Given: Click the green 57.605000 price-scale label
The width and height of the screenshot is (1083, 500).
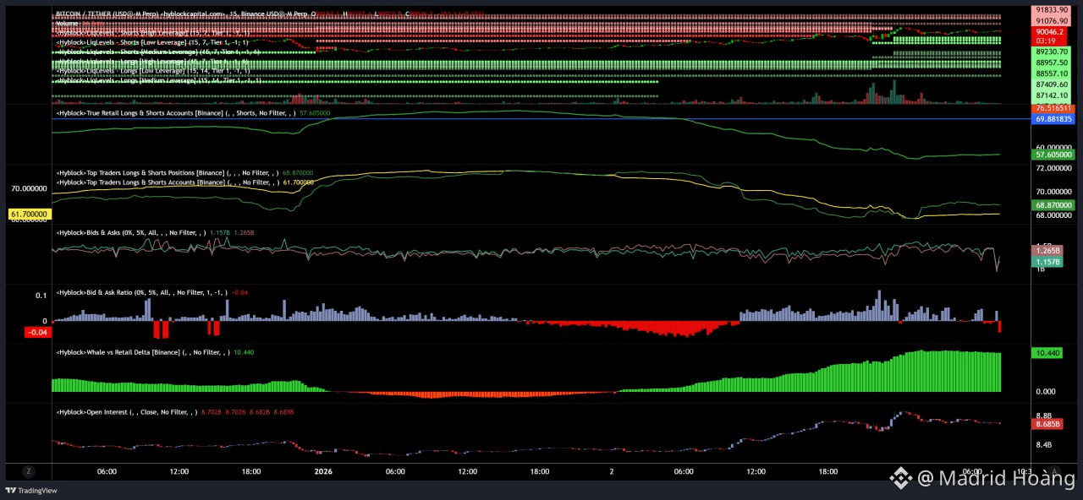Looking at the screenshot, I should (x=1053, y=155).
